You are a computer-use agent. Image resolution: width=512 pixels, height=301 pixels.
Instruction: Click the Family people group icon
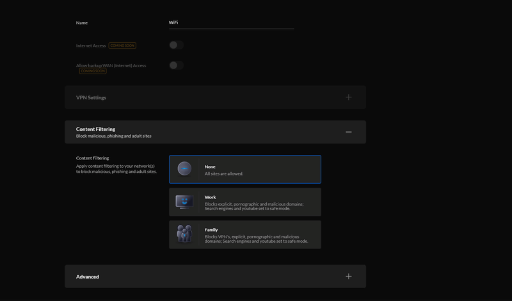tap(184, 234)
